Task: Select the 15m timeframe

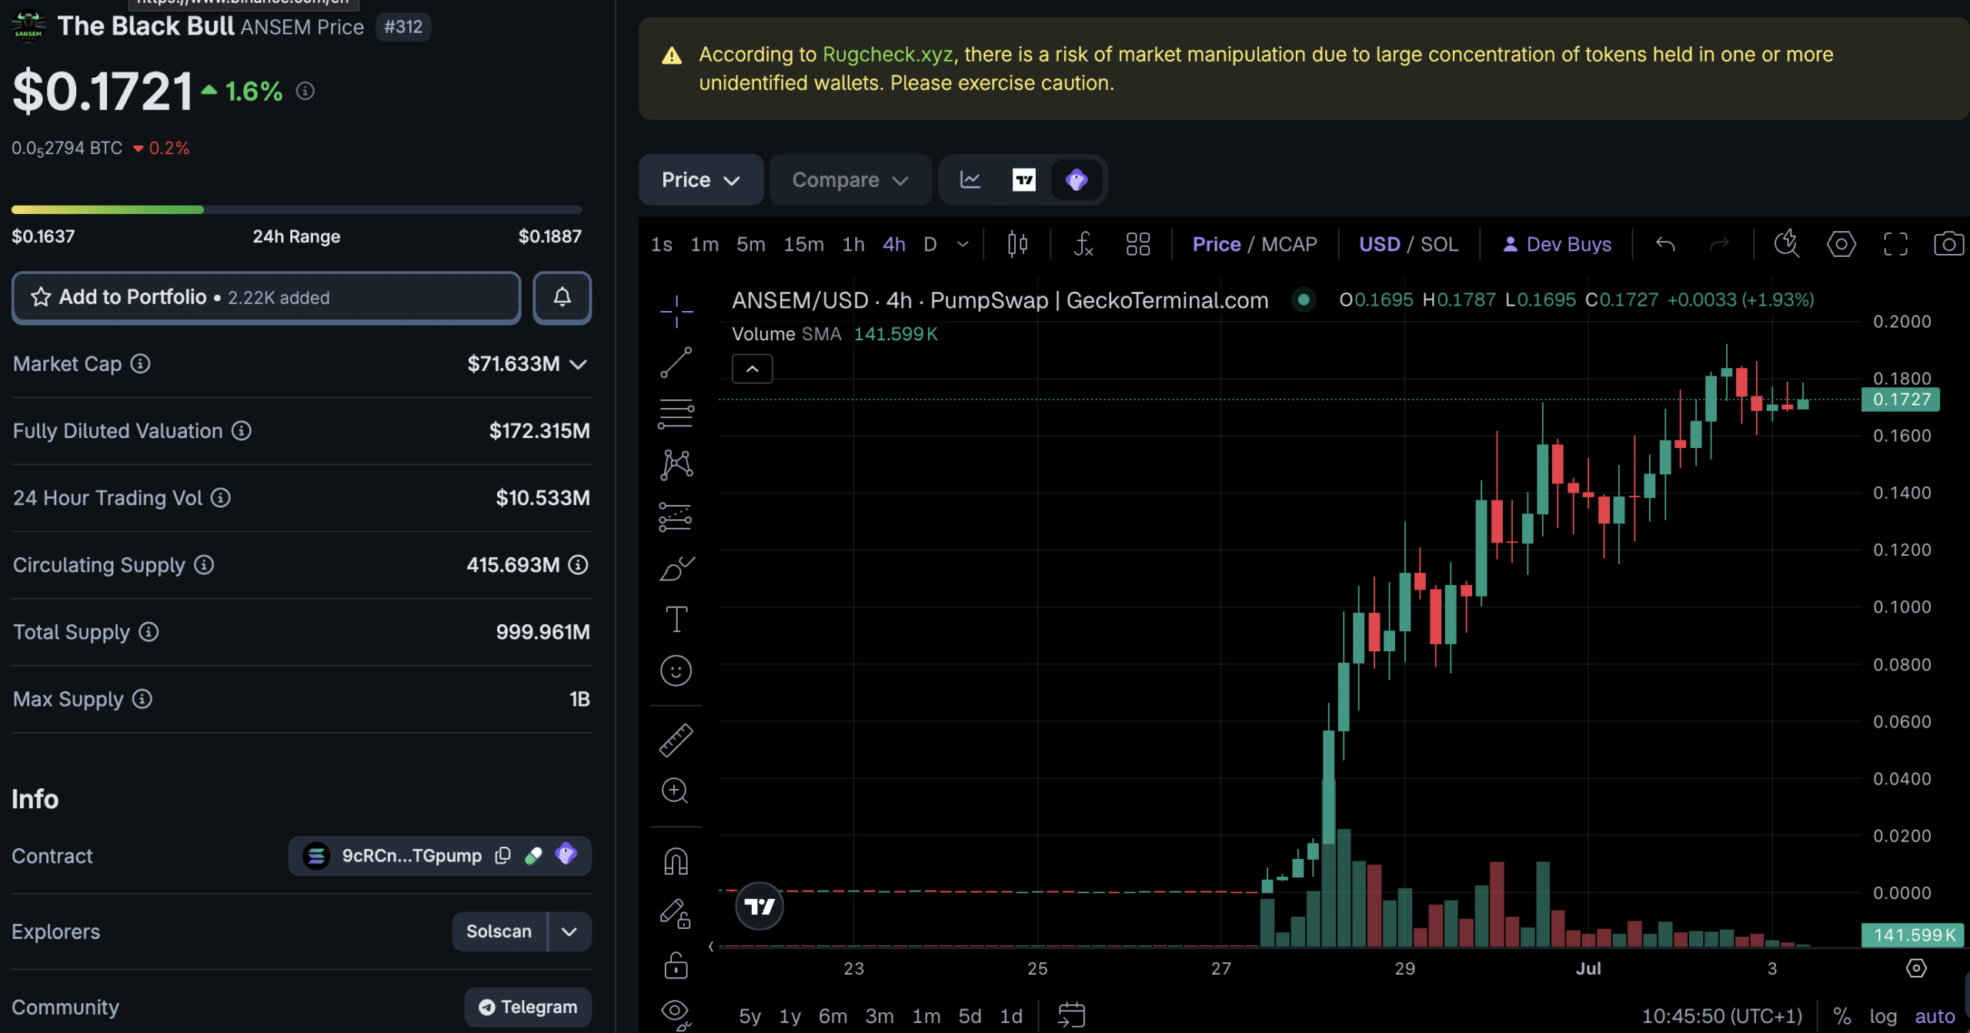Action: 804,244
